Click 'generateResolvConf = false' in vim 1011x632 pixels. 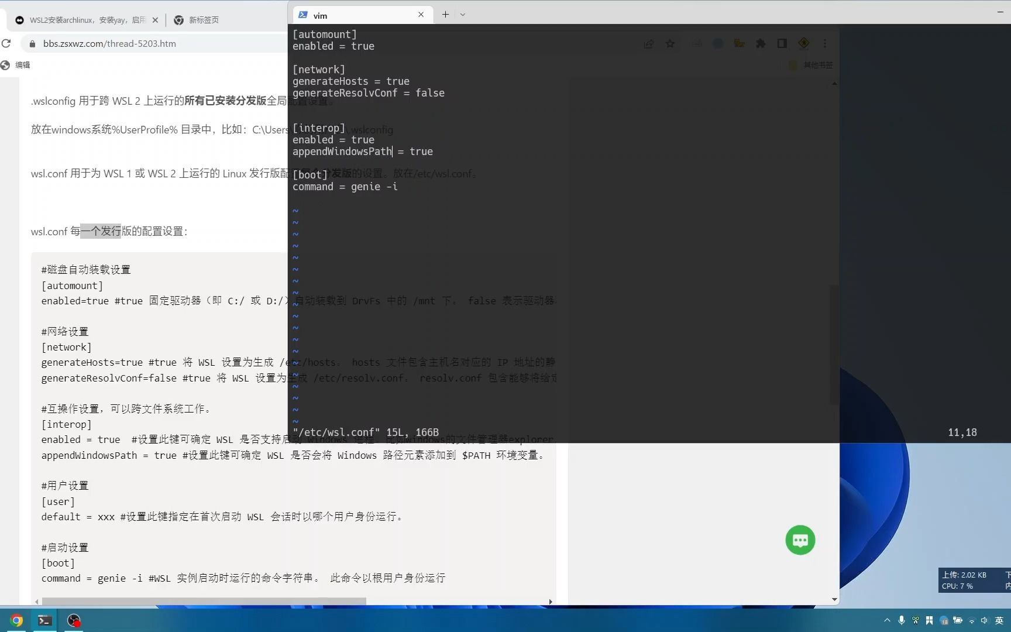[369, 93]
